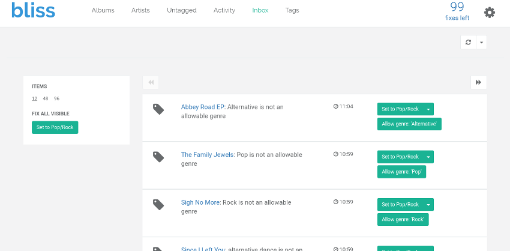Viewport: 510px width, 251px height.
Task: Expand Set to Pop/Rock options for Abbey Road EP
Action: pos(428,109)
